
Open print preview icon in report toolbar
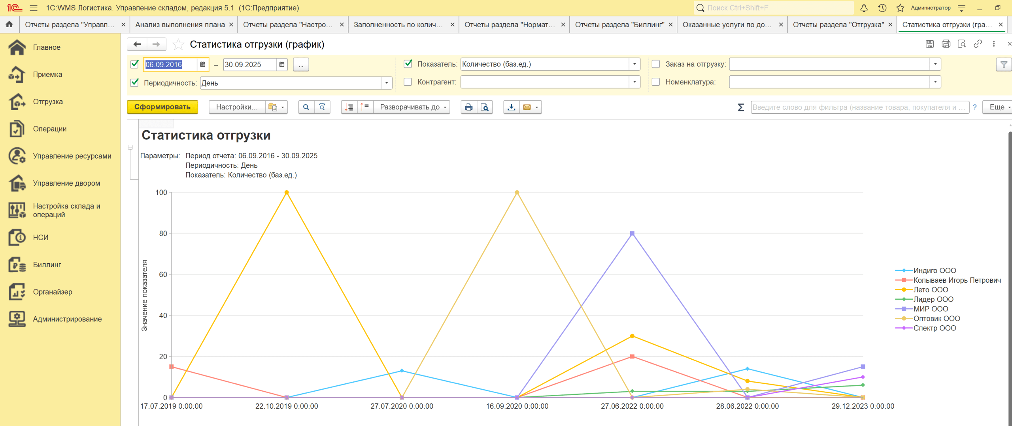click(x=485, y=107)
